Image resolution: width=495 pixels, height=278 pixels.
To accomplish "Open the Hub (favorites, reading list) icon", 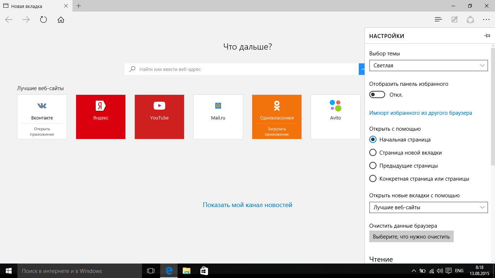I will [x=438, y=20].
